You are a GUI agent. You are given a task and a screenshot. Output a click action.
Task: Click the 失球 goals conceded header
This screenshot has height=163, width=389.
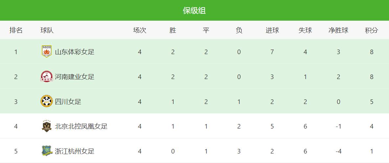(x=305, y=31)
